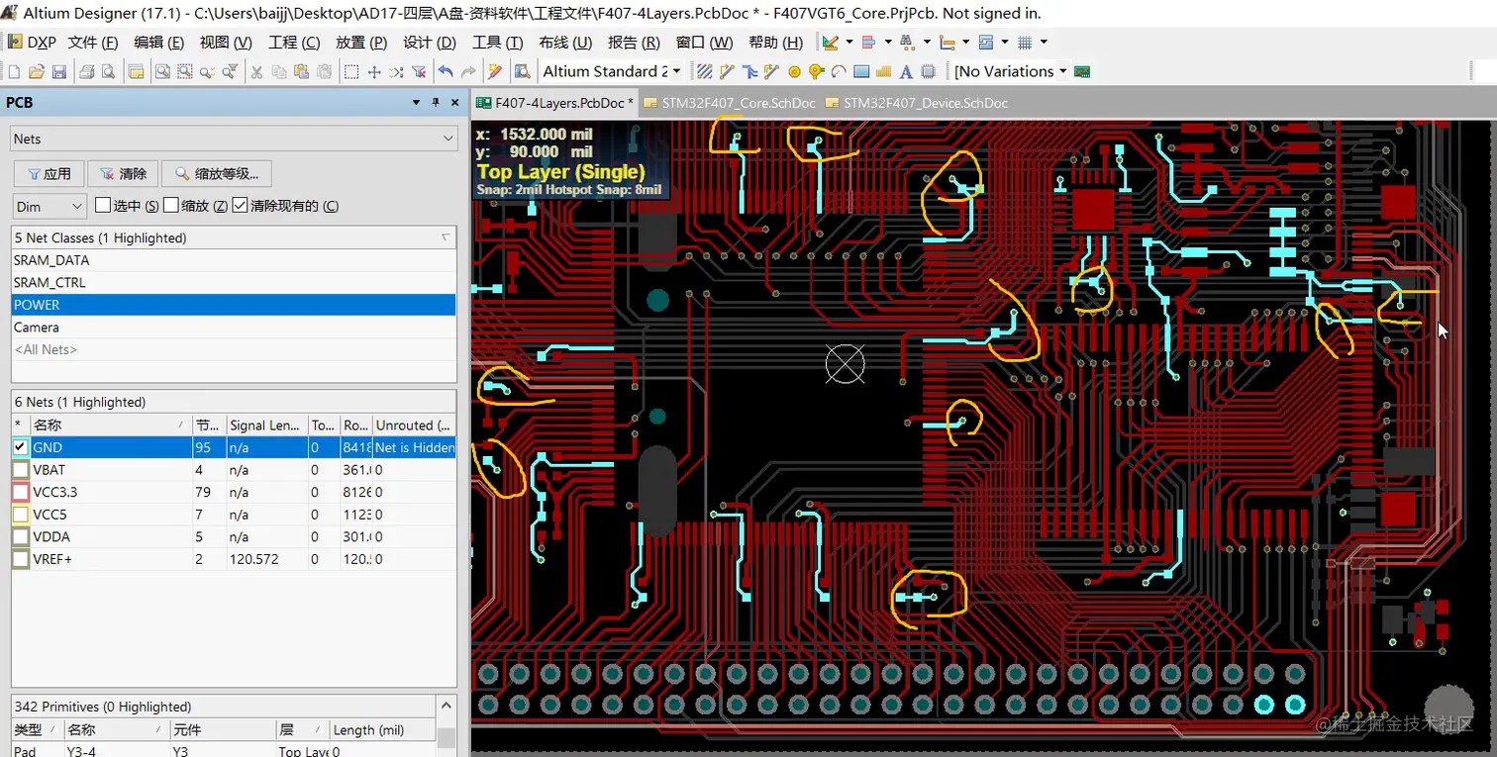This screenshot has height=757, width=1497.
Task: Click the interactive routing tool icon
Action: [727, 71]
